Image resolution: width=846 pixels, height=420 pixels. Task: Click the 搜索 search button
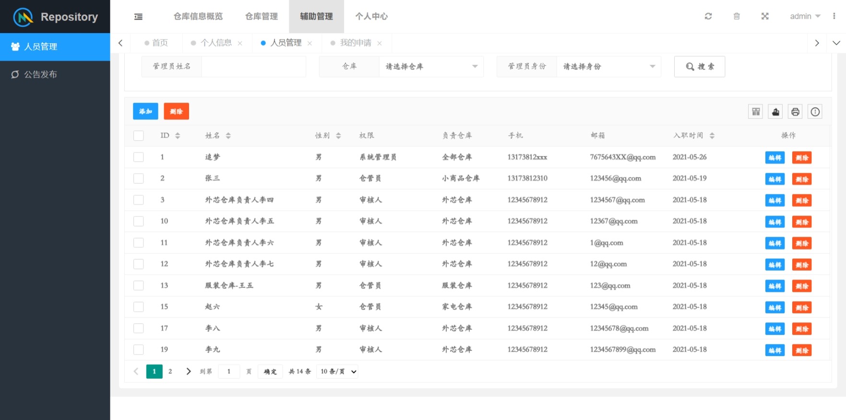point(700,67)
